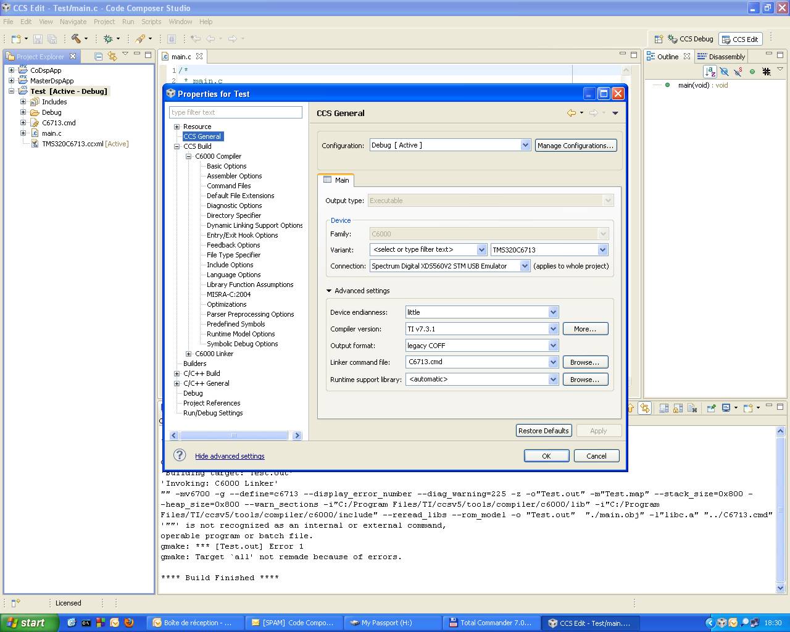790x632 pixels.
Task: Select Run/Debug Settings in properties tree
Action: tap(213, 413)
